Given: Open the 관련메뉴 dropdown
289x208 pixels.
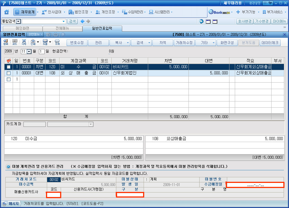Looking at the screenshot, I should pyautogui.click(x=35, y=35).
